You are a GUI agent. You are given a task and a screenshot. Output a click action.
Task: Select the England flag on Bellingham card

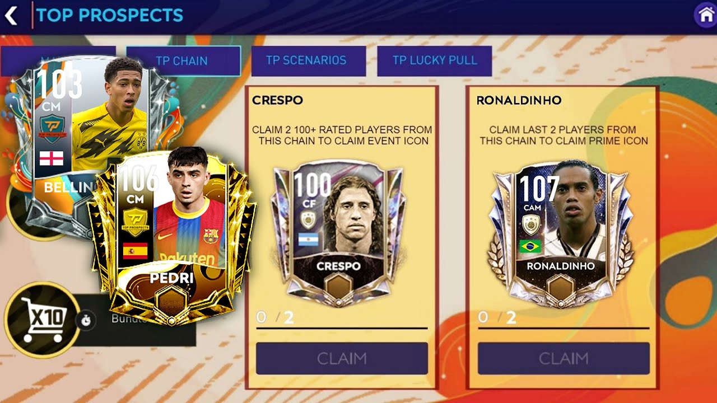tap(51, 158)
